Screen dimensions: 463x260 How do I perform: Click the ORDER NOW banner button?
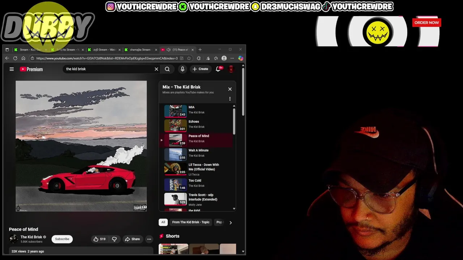coord(426,22)
